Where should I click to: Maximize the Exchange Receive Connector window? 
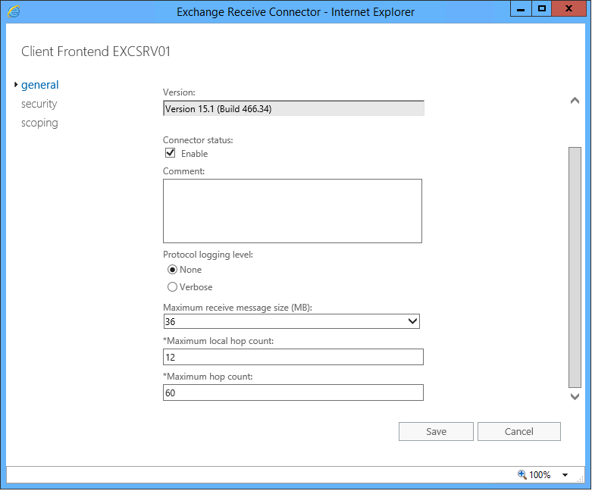tap(542, 9)
